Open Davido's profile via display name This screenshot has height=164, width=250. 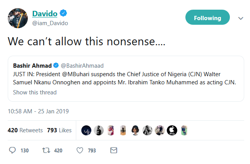(x=45, y=14)
